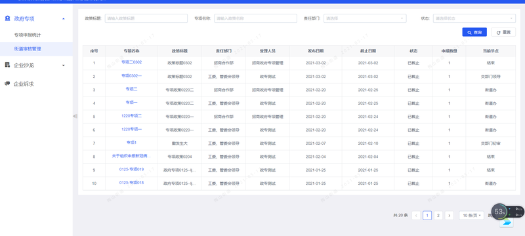Click 2021-02-07 publish date cell
This screenshot has width=525, height=236.
click(316, 144)
